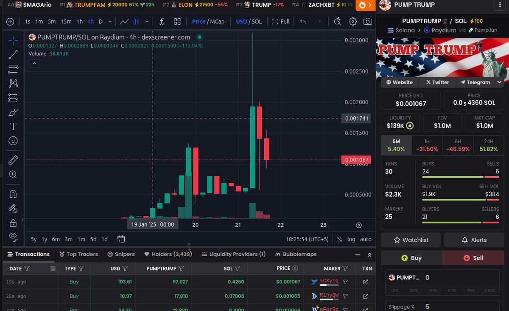The height and width of the screenshot is (311, 509).
Task: Expand the timeframe dropdown arrow
Action: coord(110,22)
